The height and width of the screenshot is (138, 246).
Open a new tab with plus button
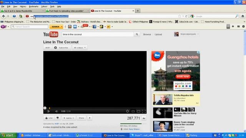pos(138,11)
